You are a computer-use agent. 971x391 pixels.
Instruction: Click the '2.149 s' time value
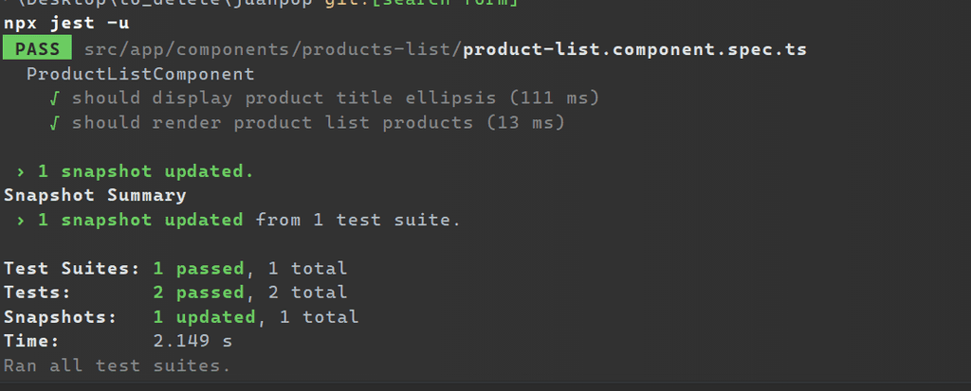click(192, 341)
